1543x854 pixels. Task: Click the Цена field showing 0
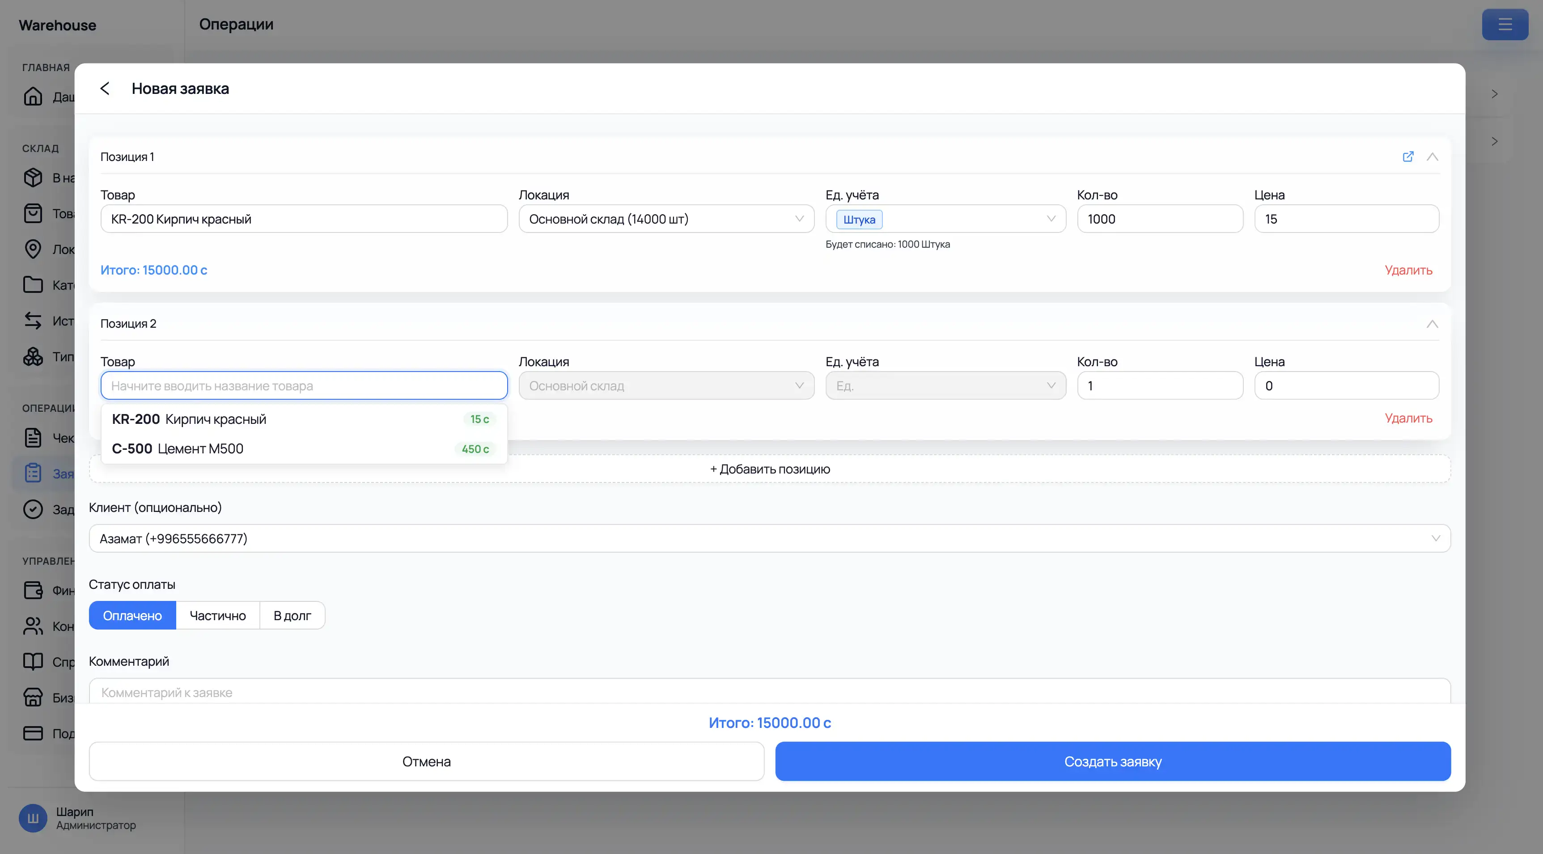(1347, 386)
